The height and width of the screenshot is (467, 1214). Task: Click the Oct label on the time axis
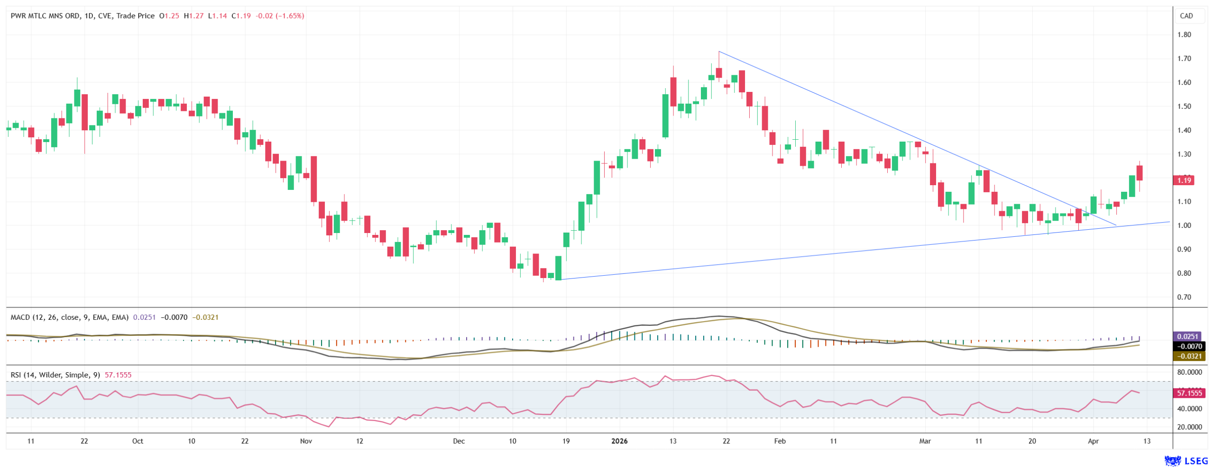138,441
